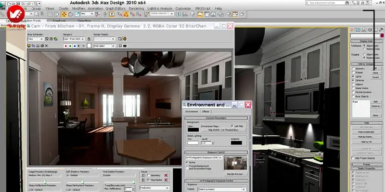Click Invert in Hide by Category
The height and width of the screenshot is (192, 385).
tap(376, 77)
